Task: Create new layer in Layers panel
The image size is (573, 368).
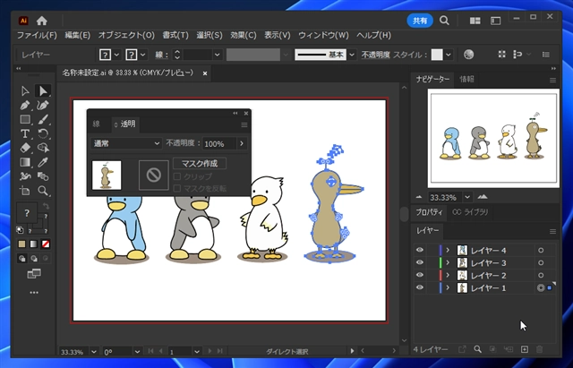Action: pos(525,349)
